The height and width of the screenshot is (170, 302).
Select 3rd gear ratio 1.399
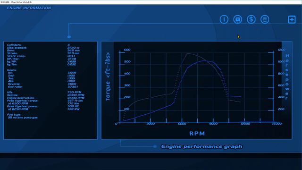click(x=71, y=78)
